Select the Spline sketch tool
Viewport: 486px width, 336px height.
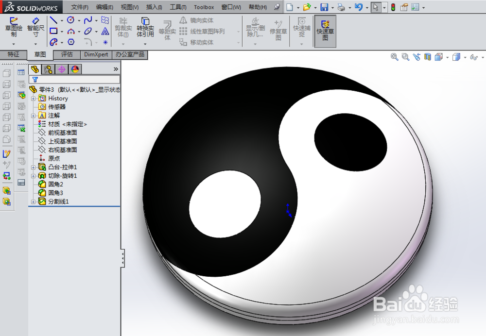click(x=88, y=20)
